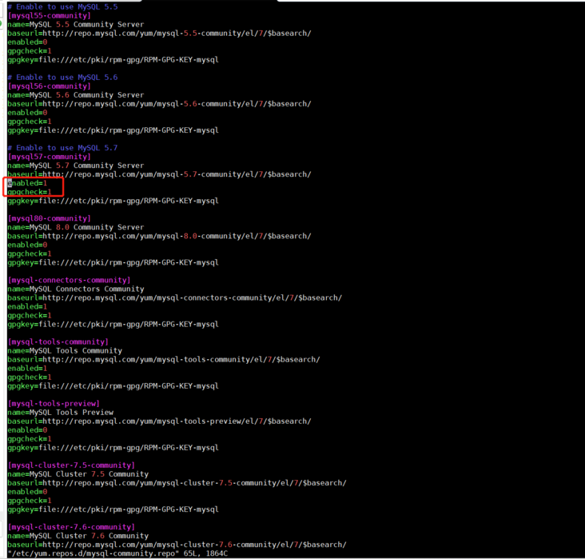
Task: Click enabled=0 under the mysql-tools-preview section
Action: [x=27, y=430]
